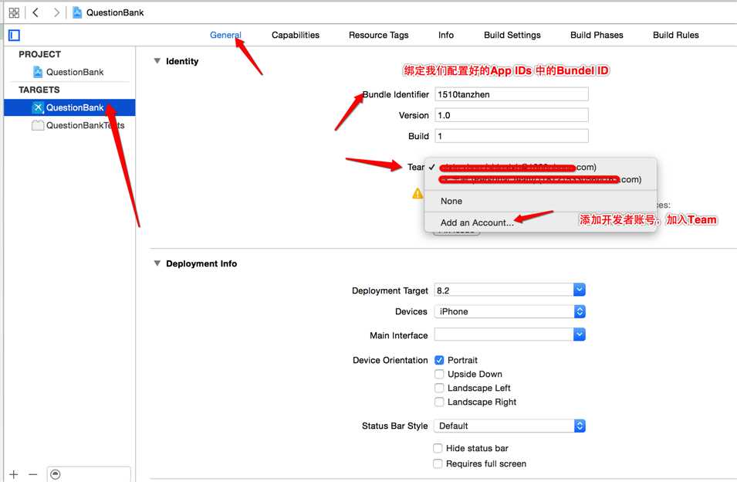
Task: Switch to the General tab
Action: tap(225, 35)
